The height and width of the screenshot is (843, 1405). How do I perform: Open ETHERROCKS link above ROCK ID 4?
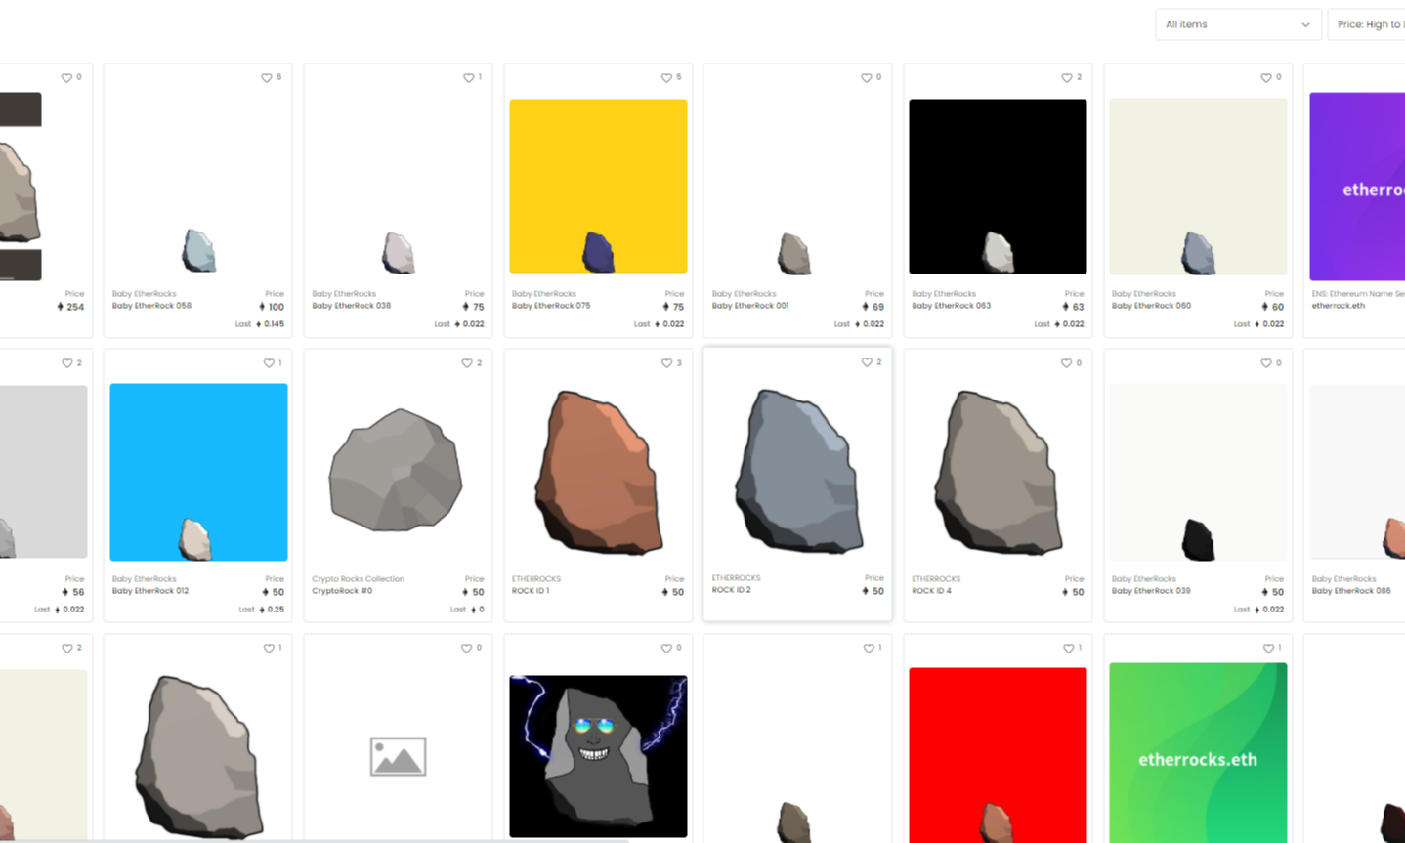pos(936,579)
